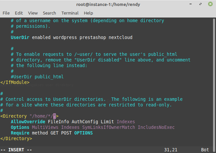Open the Edit menu
Viewport: 216px width, 153px height.
[x=19, y=13]
